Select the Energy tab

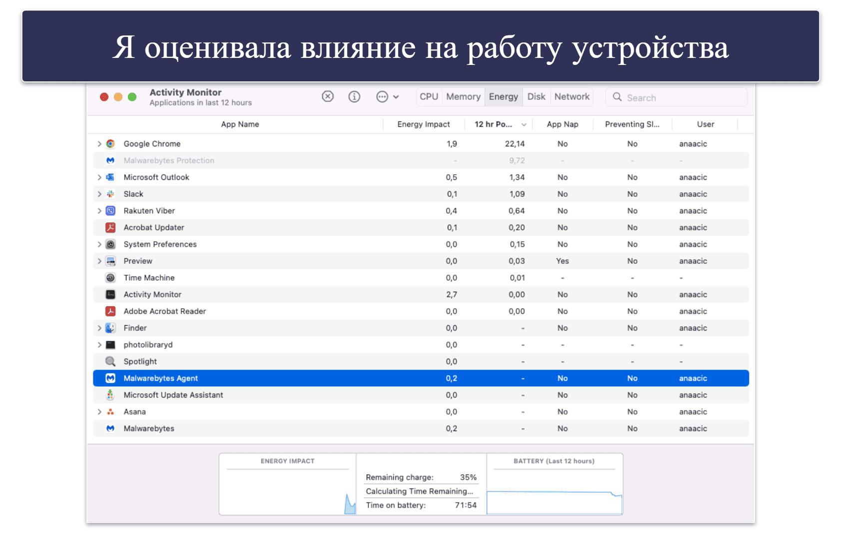[x=503, y=97]
